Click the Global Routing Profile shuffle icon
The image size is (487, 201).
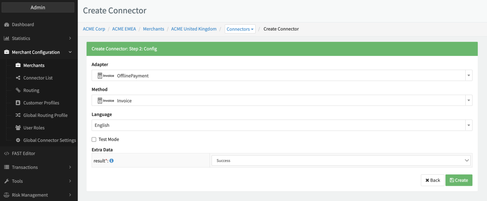(18, 115)
